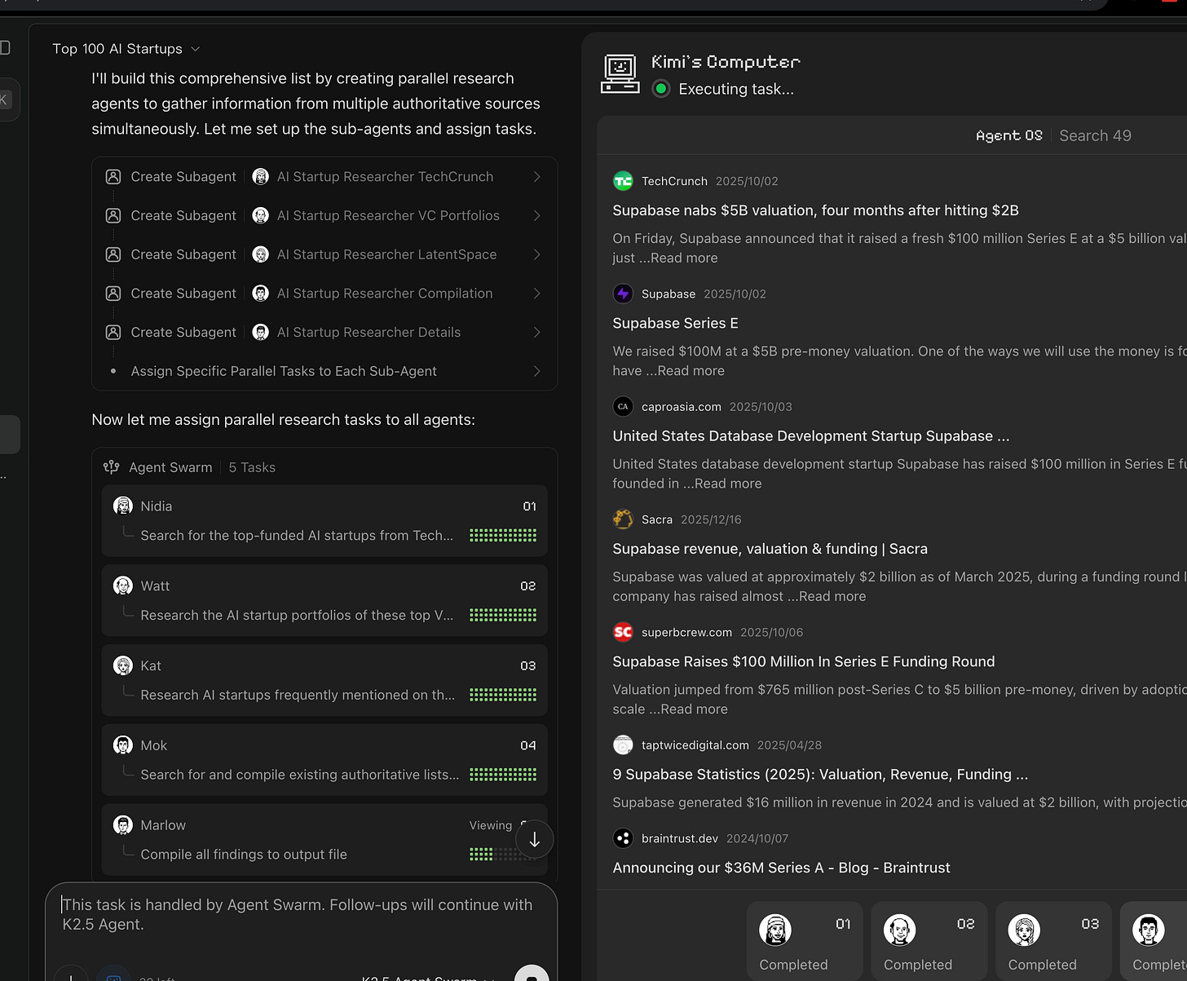Screen dimensions: 1187x981
Task: Select 'Research AI startups frequently mentioned' task text
Action: click(x=298, y=695)
